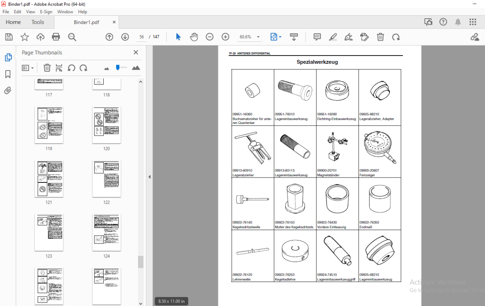This screenshot has height=306, width=485.
Task: Share link icon at toolbar right
Action: 475,37
